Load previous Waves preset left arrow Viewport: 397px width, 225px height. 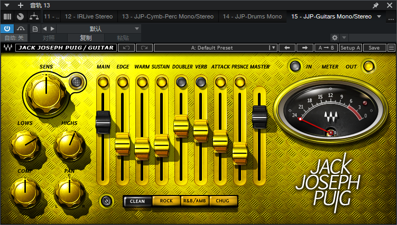click(287, 47)
